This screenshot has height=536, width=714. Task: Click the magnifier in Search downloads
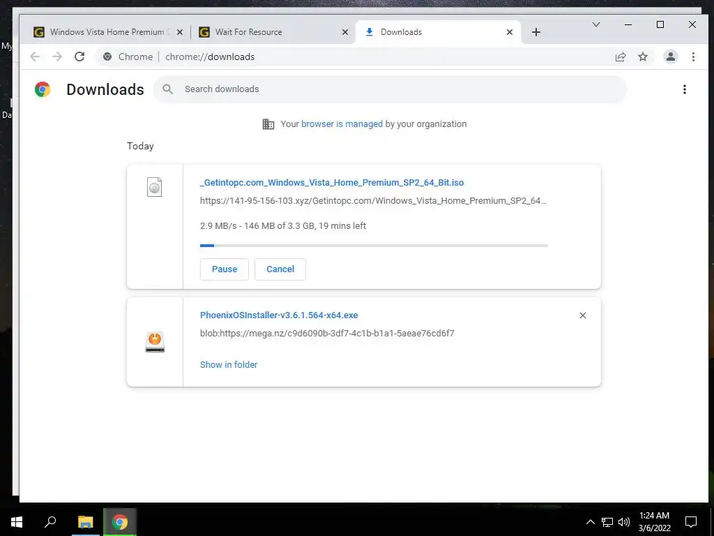(167, 89)
